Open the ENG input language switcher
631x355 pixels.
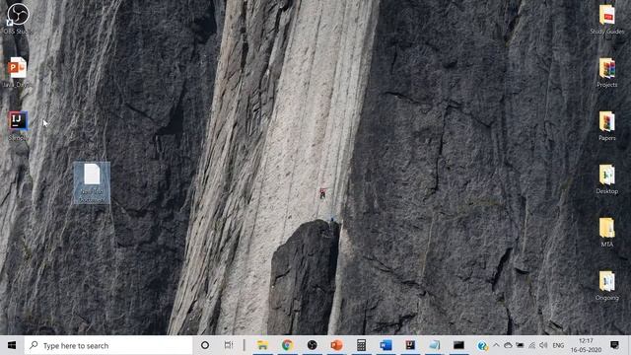tap(558, 345)
